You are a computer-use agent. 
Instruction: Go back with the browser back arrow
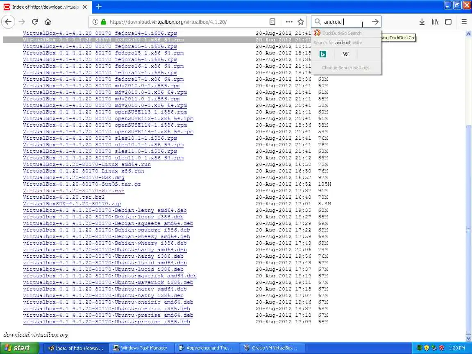tap(8, 22)
